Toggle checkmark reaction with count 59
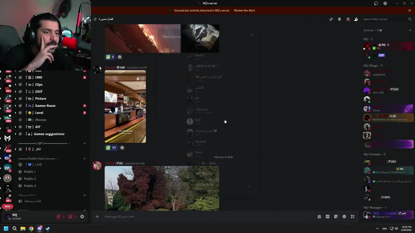 click(111, 148)
